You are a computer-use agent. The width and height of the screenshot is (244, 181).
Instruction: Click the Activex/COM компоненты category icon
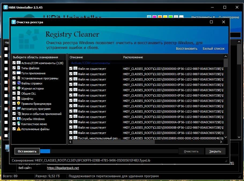coord(19,63)
